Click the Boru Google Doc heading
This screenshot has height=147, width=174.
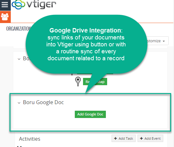point(43,102)
